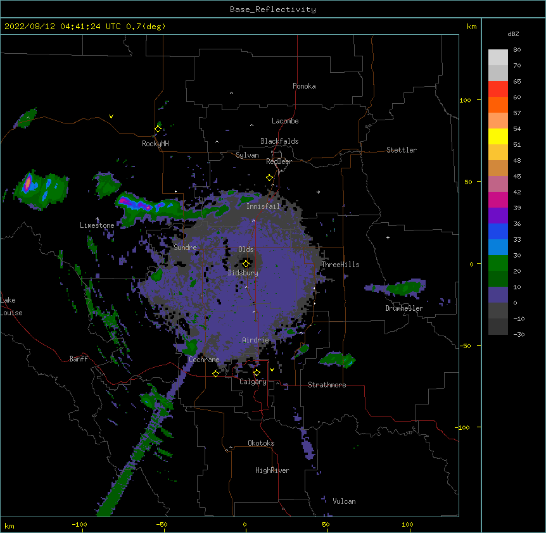Click the white caret marker below Innisfail
This screenshot has height=533, width=546.
click(253, 220)
